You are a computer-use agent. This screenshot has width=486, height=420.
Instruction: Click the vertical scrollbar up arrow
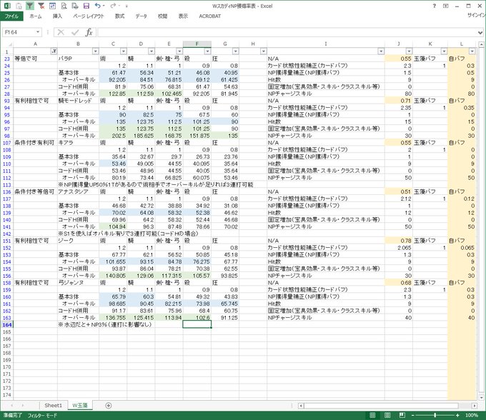point(481,44)
